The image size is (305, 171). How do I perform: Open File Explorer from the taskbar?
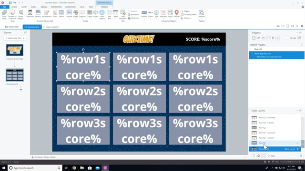point(82,168)
